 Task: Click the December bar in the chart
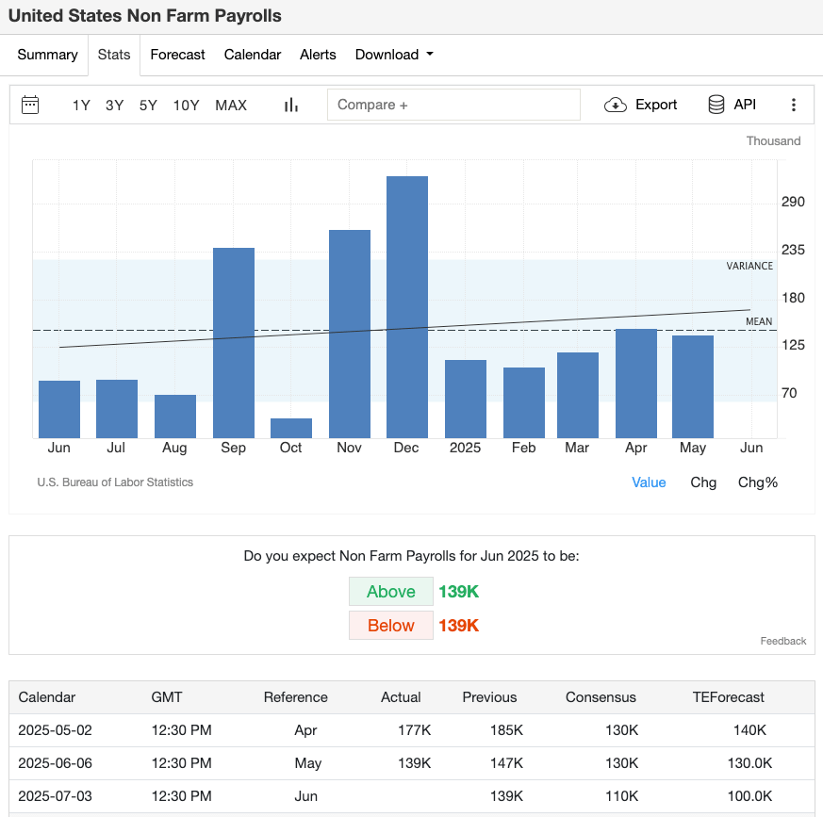coord(406,302)
